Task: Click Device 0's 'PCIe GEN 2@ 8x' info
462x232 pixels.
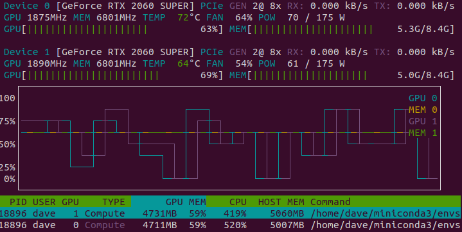Action: pyautogui.click(x=241, y=6)
